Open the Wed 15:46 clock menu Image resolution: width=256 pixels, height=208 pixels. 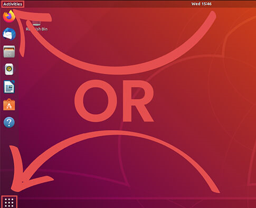[202, 4]
